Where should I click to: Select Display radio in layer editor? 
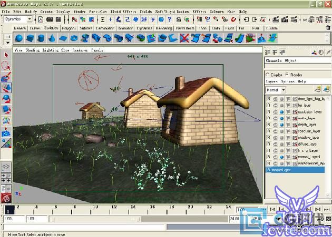click(x=268, y=74)
